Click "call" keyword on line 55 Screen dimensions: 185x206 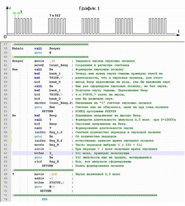point(38,120)
